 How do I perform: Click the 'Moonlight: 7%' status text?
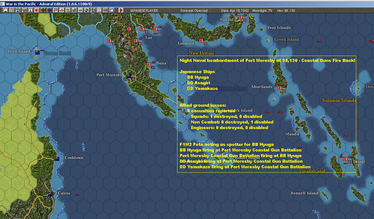tap(262, 11)
